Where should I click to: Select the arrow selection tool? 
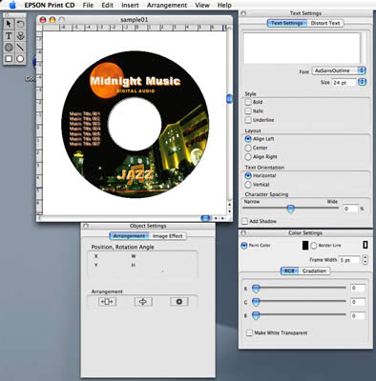[9, 24]
